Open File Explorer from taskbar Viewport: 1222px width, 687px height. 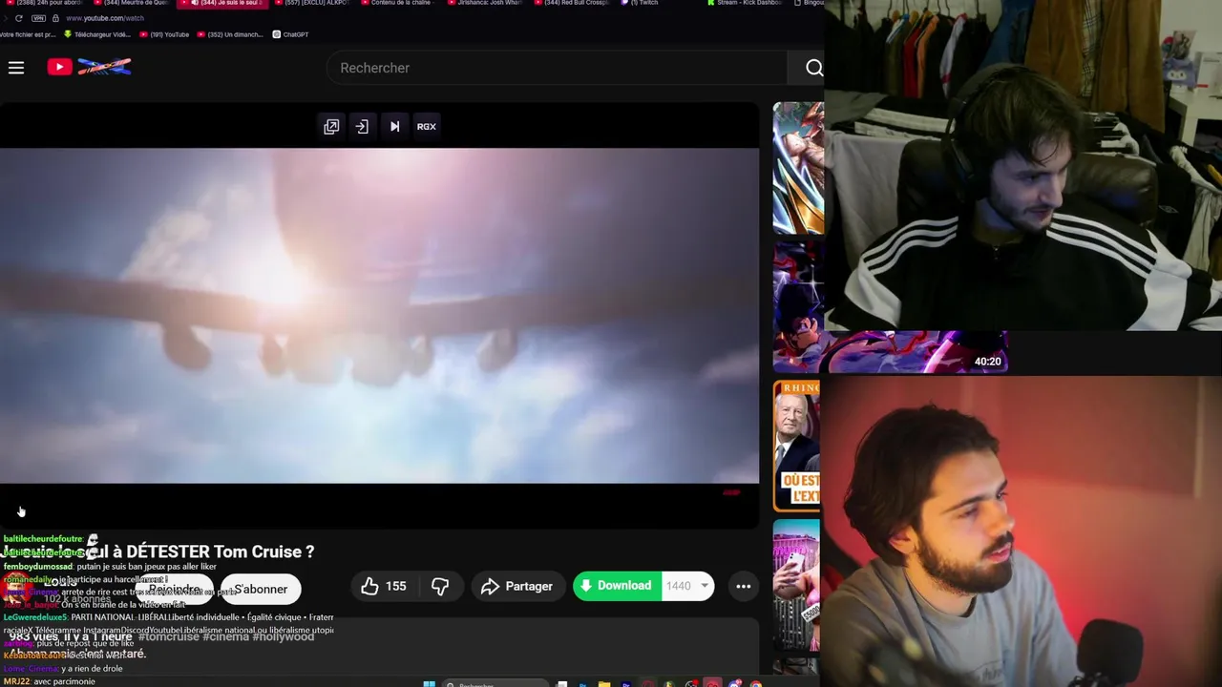[x=604, y=683]
